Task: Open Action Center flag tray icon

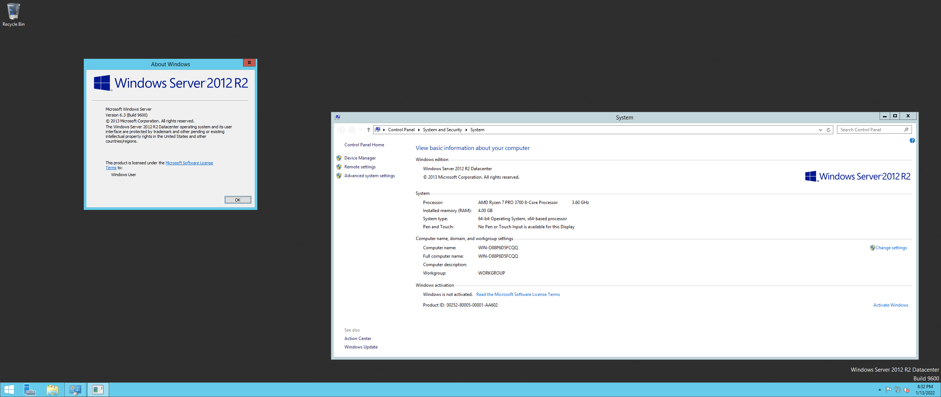Action: 888,390
